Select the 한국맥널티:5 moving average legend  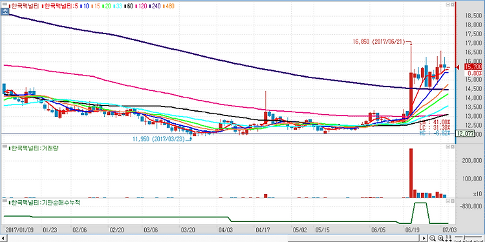point(59,6)
